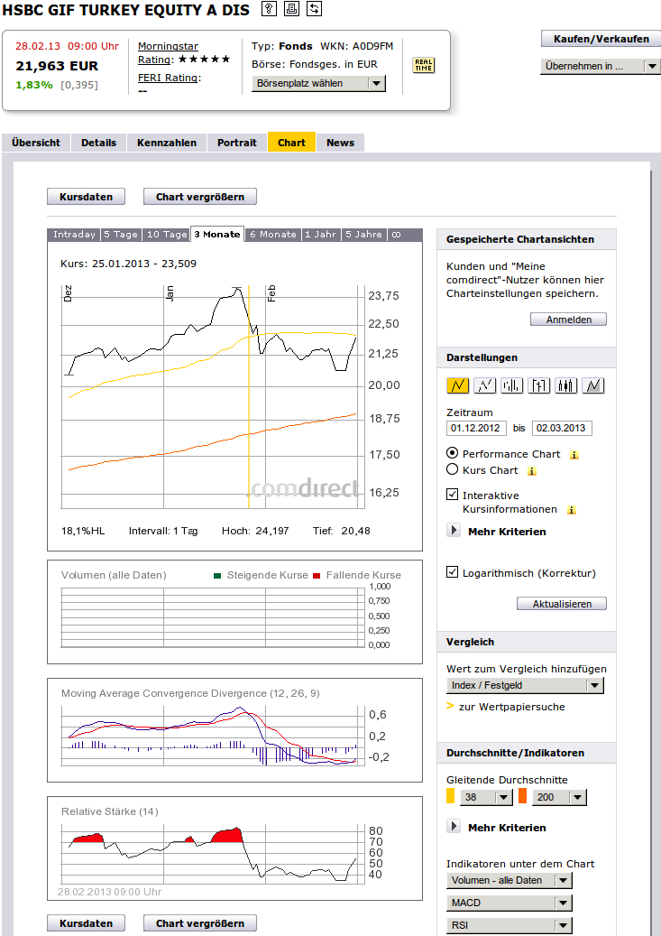The image size is (661, 936).
Task: Select the 5 Tage chart period
Action: coord(121,235)
